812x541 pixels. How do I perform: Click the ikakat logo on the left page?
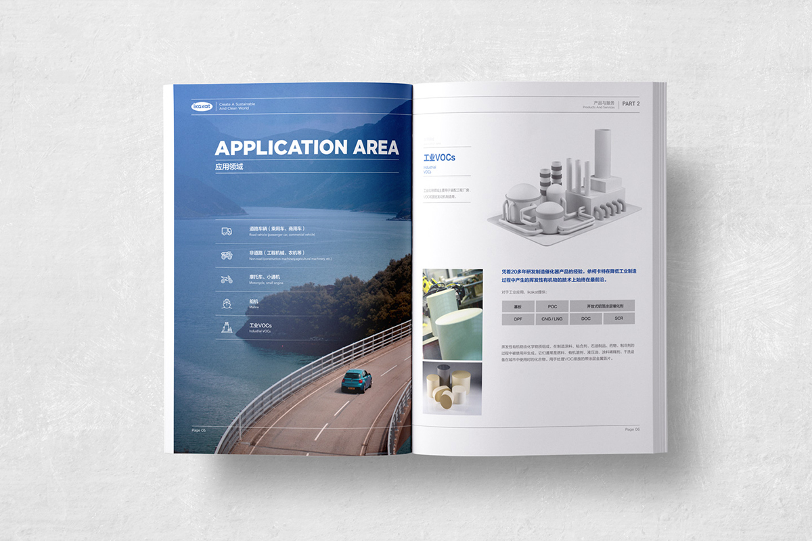click(x=202, y=105)
